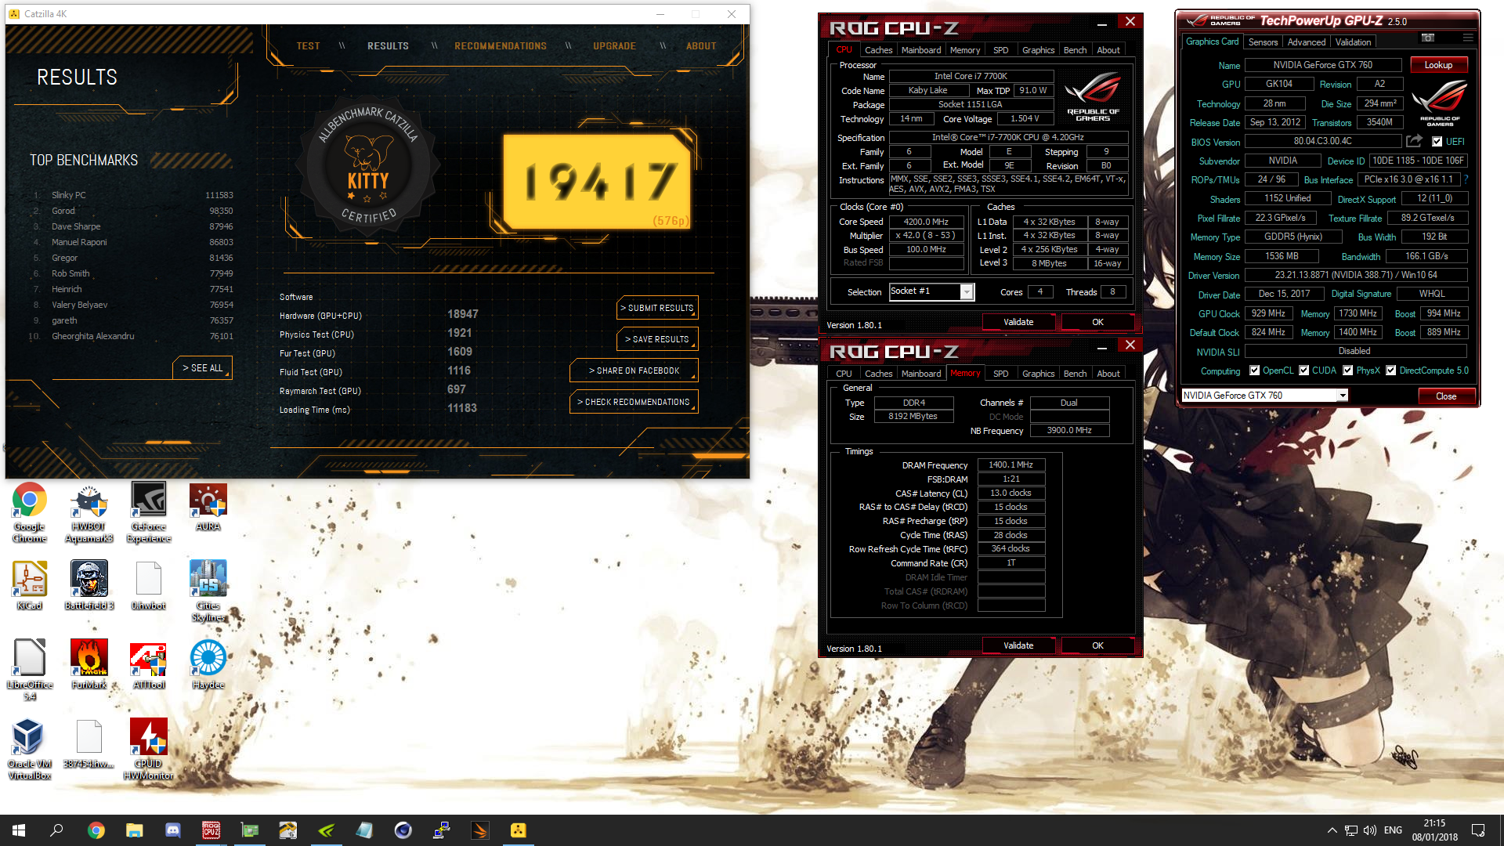This screenshot has height=846, width=1504.
Task: Select the Uihwbot file icon
Action: click(149, 586)
